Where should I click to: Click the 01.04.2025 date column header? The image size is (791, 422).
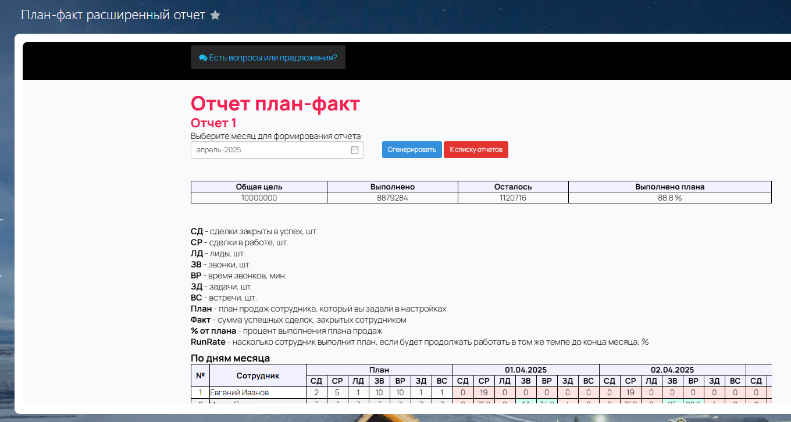pyautogui.click(x=526, y=370)
